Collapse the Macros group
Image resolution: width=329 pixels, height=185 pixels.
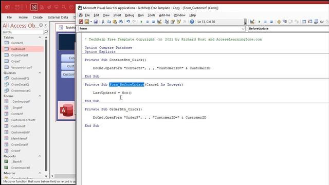[x=40, y=173]
